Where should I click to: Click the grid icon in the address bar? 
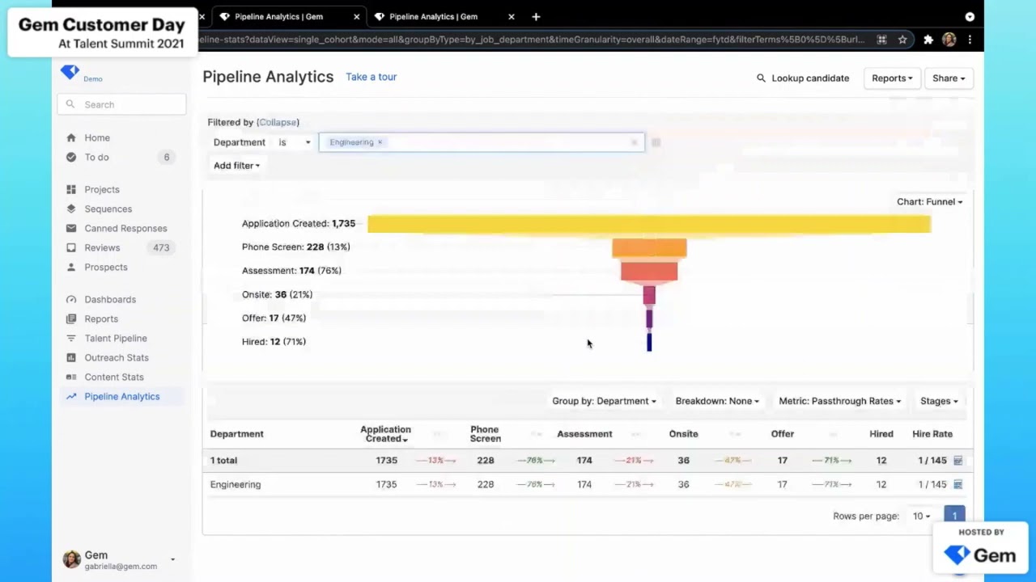[x=881, y=40]
